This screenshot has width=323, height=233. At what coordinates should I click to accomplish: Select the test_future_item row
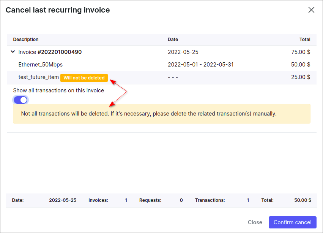(38, 77)
